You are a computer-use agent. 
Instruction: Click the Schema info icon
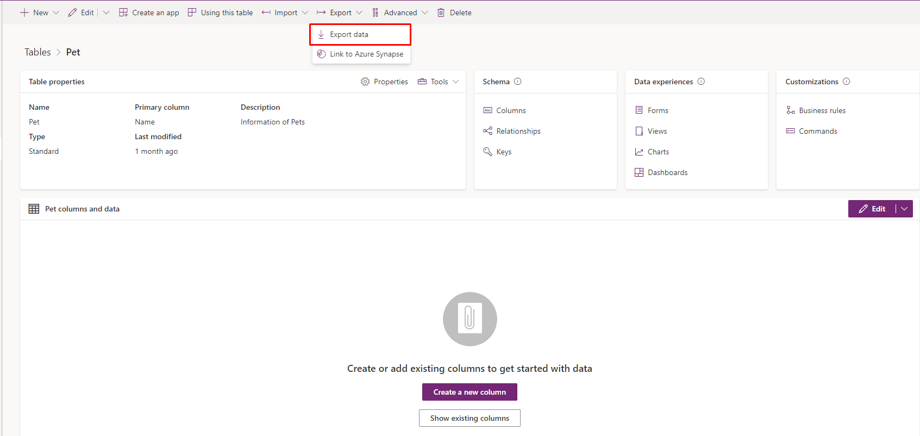tap(518, 82)
